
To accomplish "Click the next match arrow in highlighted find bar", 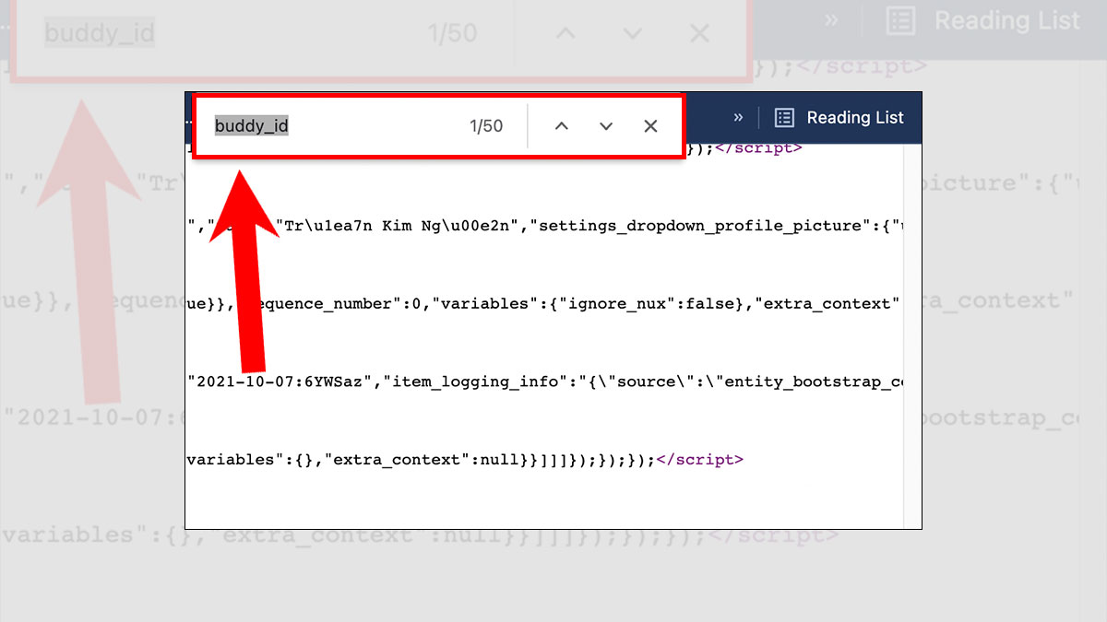I will point(606,126).
